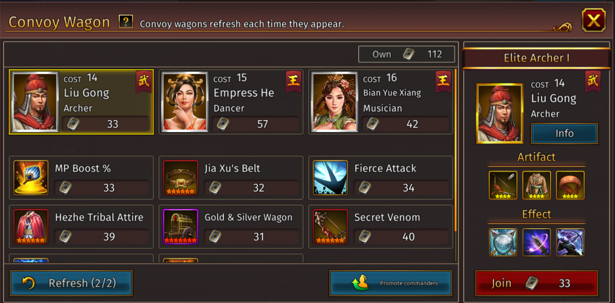Click the robe artifact icon under Artifact
This screenshot has width=615, height=303.
537,185
